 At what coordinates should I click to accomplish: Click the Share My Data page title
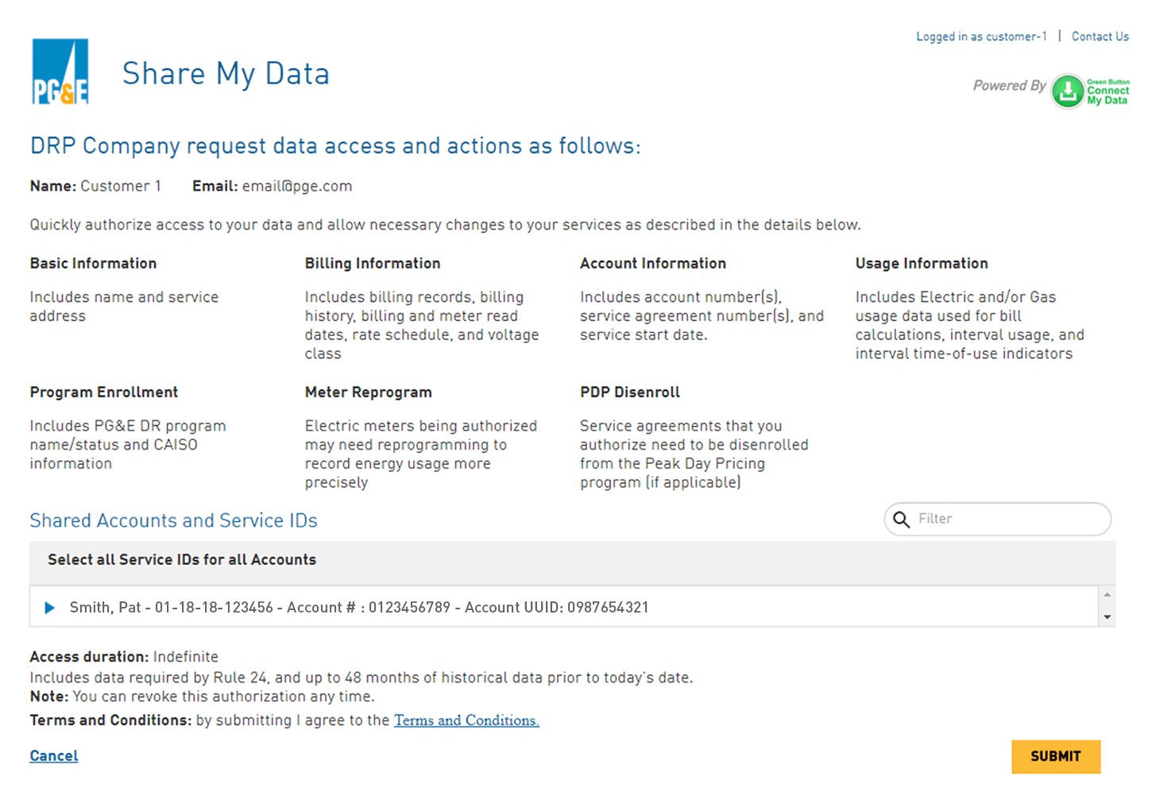[226, 74]
